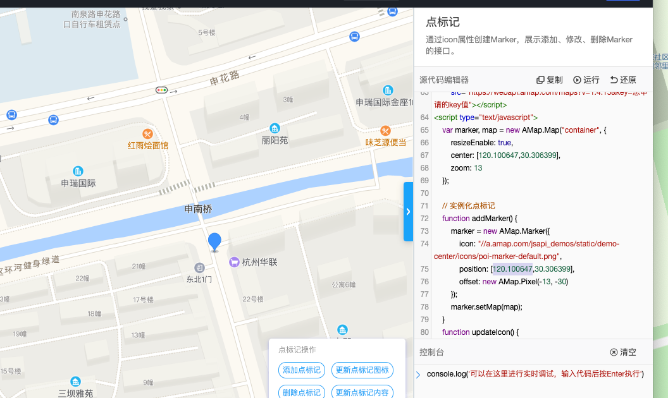Click the 申瑞国际 building icon
The image size is (668, 398).
tap(78, 171)
